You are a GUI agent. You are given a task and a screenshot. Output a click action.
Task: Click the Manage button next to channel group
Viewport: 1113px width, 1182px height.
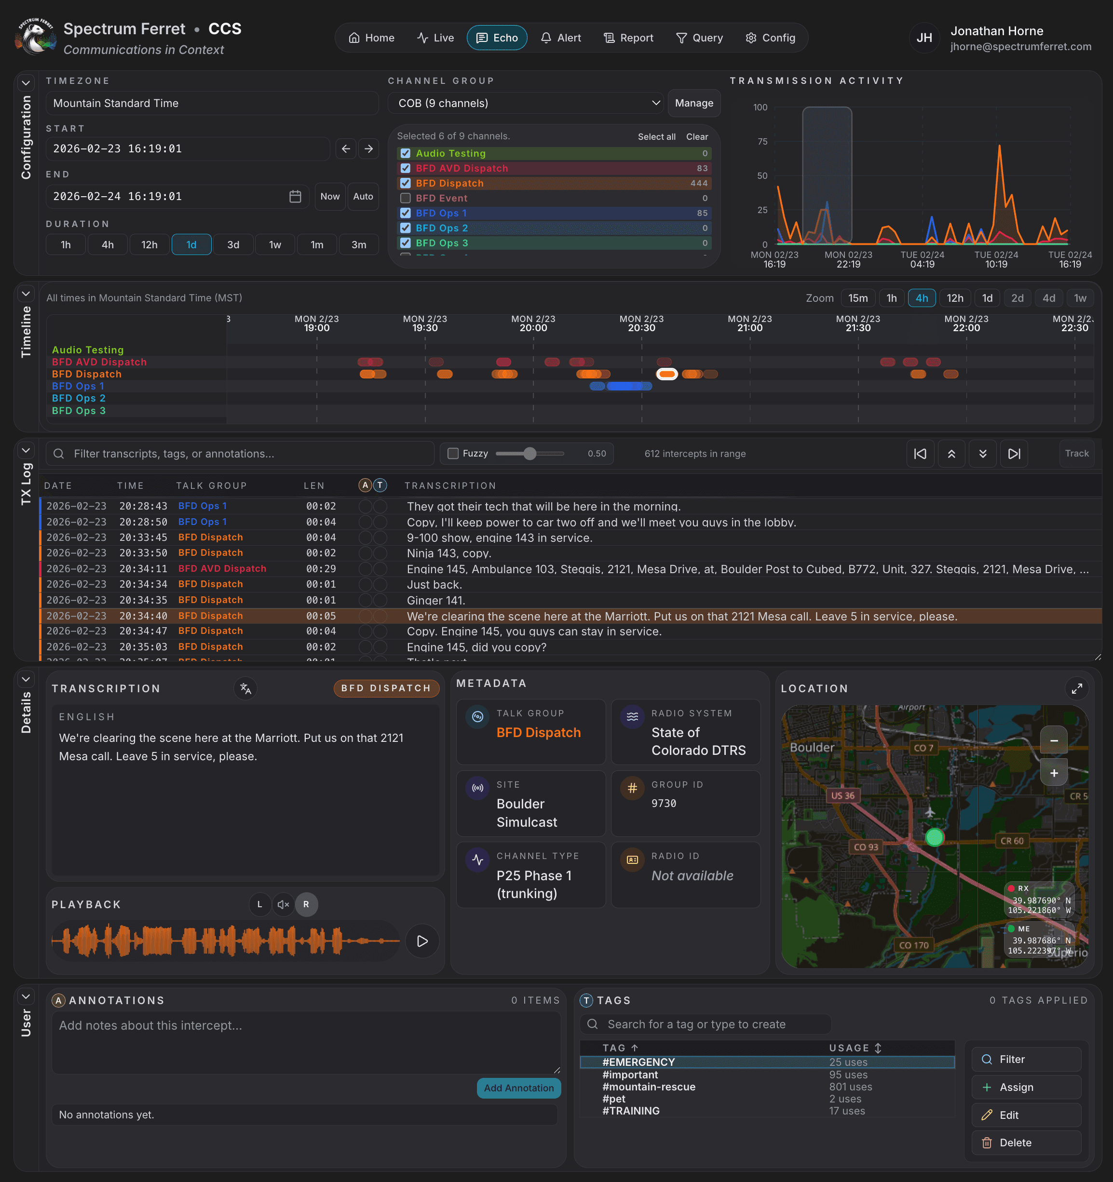pos(693,103)
